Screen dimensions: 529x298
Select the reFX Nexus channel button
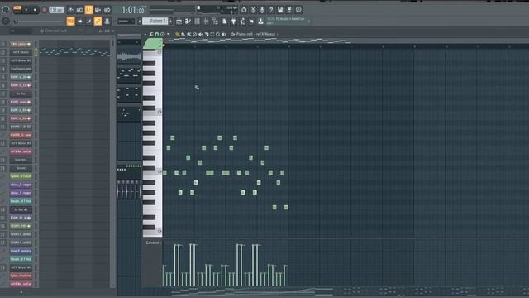pyautogui.click(x=21, y=52)
